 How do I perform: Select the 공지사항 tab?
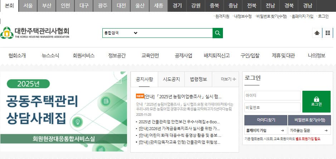[x=144, y=79]
